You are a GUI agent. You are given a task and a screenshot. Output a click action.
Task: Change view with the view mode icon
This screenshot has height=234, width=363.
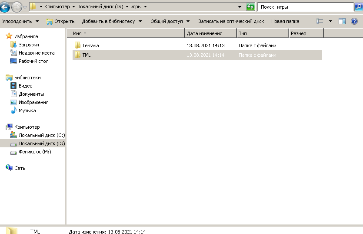pyautogui.click(x=320, y=21)
